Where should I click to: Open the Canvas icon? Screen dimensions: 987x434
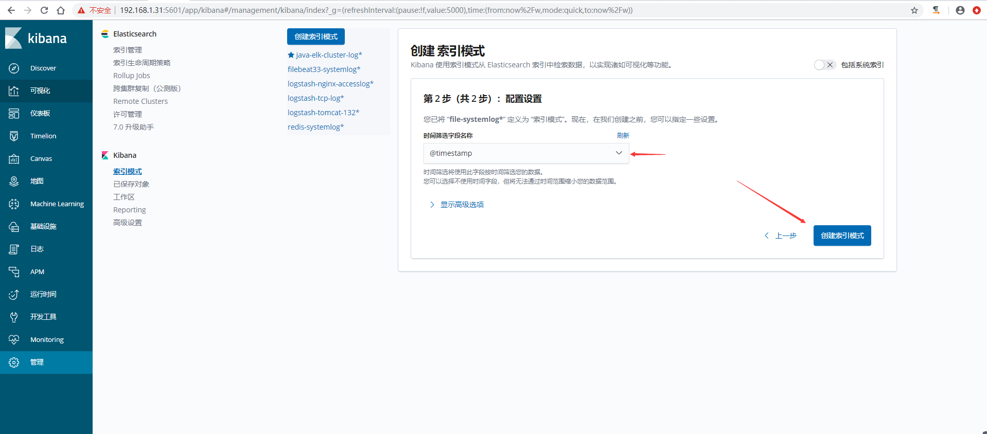pyautogui.click(x=14, y=158)
